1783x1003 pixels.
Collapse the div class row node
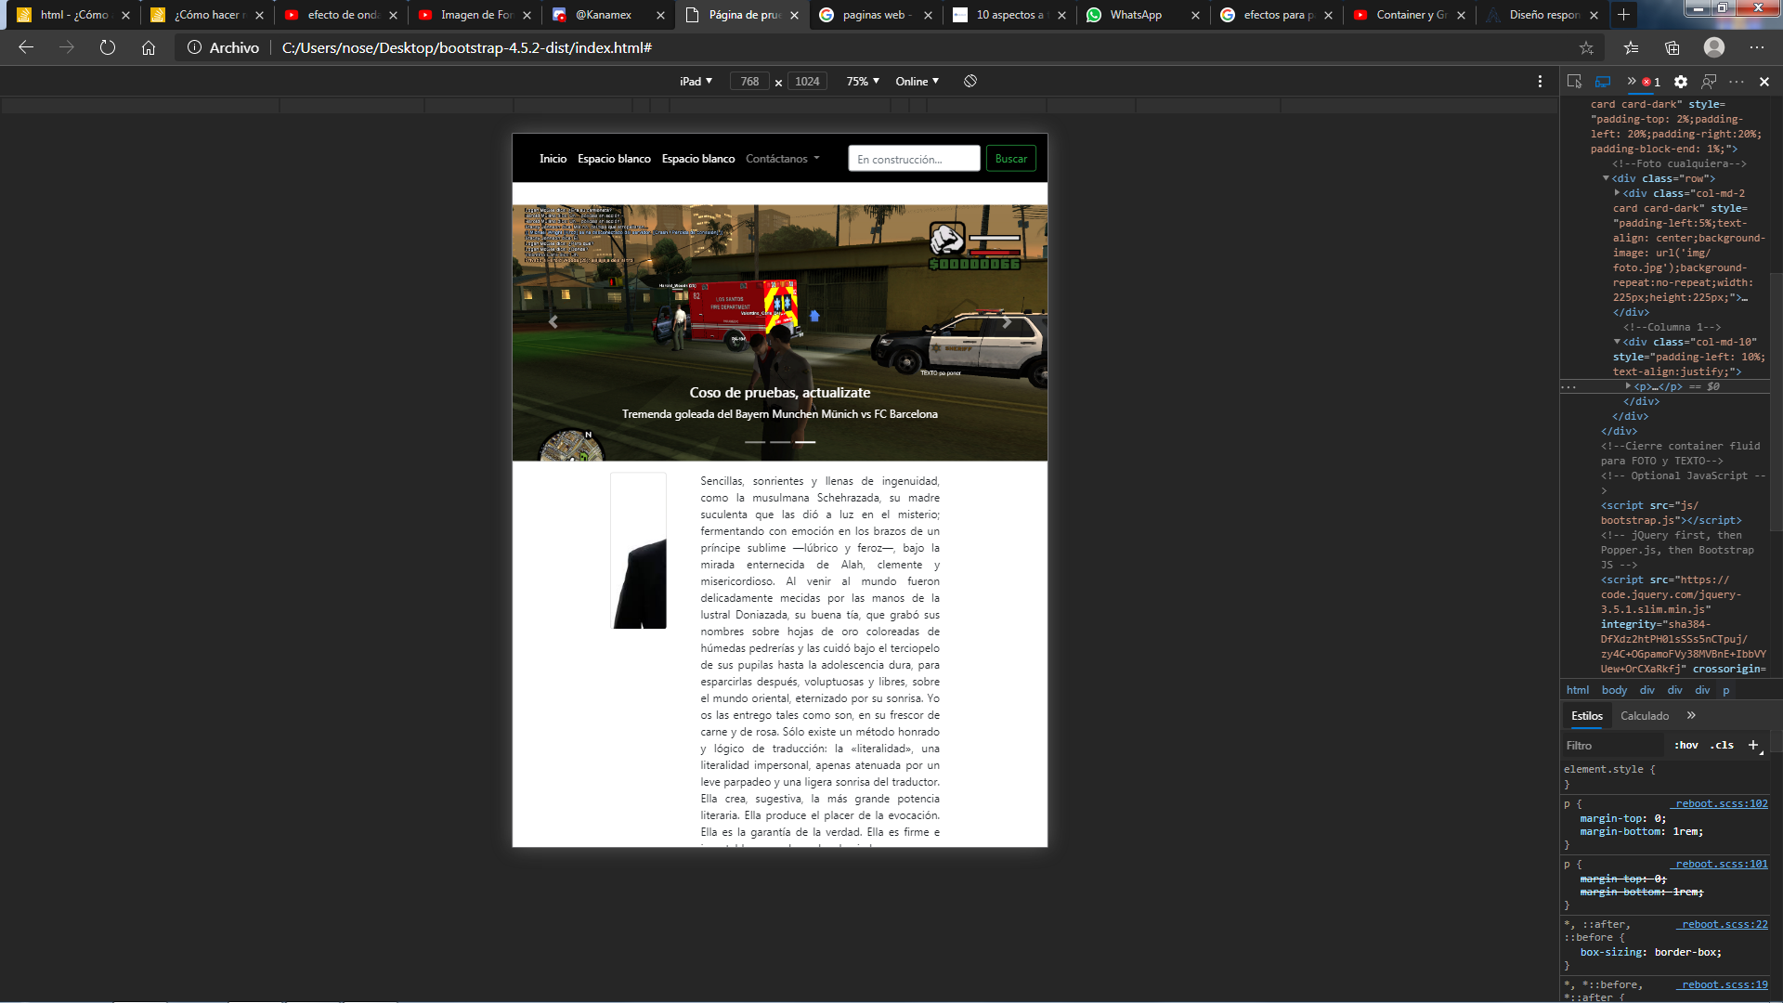[x=1606, y=178]
